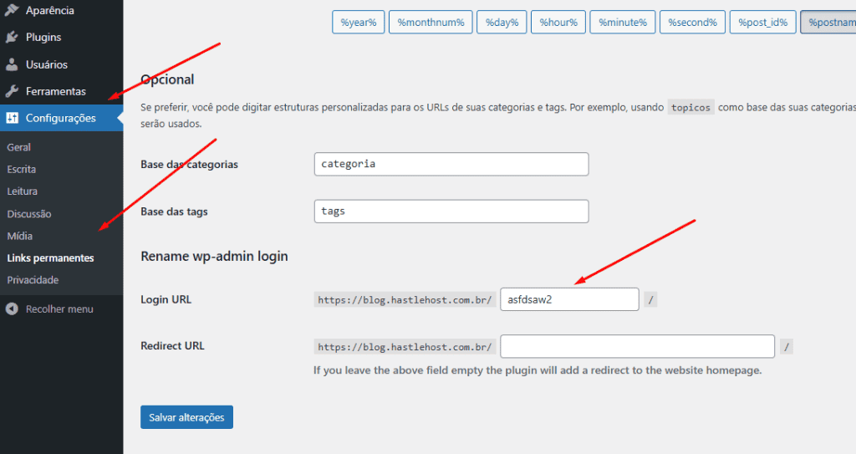856x454 pixels.
Task: Click the Usuários person icon
Action: [x=12, y=64]
